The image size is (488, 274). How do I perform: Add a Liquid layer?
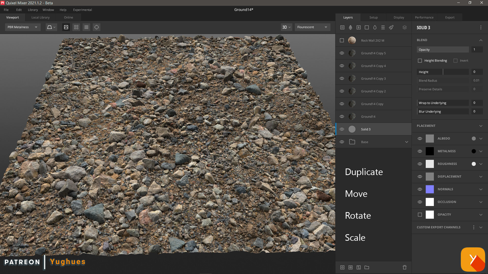[x=375, y=27]
